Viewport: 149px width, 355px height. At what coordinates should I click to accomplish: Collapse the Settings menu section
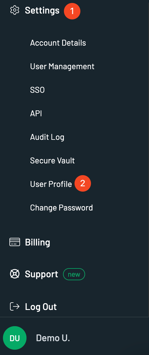[x=42, y=10]
